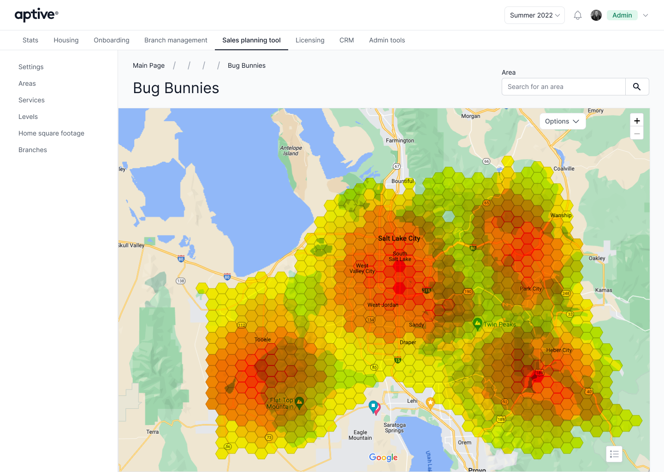The height and width of the screenshot is (472, 664).
Task: Open the map Options dropdown
Action: click(x=563, y=121)
